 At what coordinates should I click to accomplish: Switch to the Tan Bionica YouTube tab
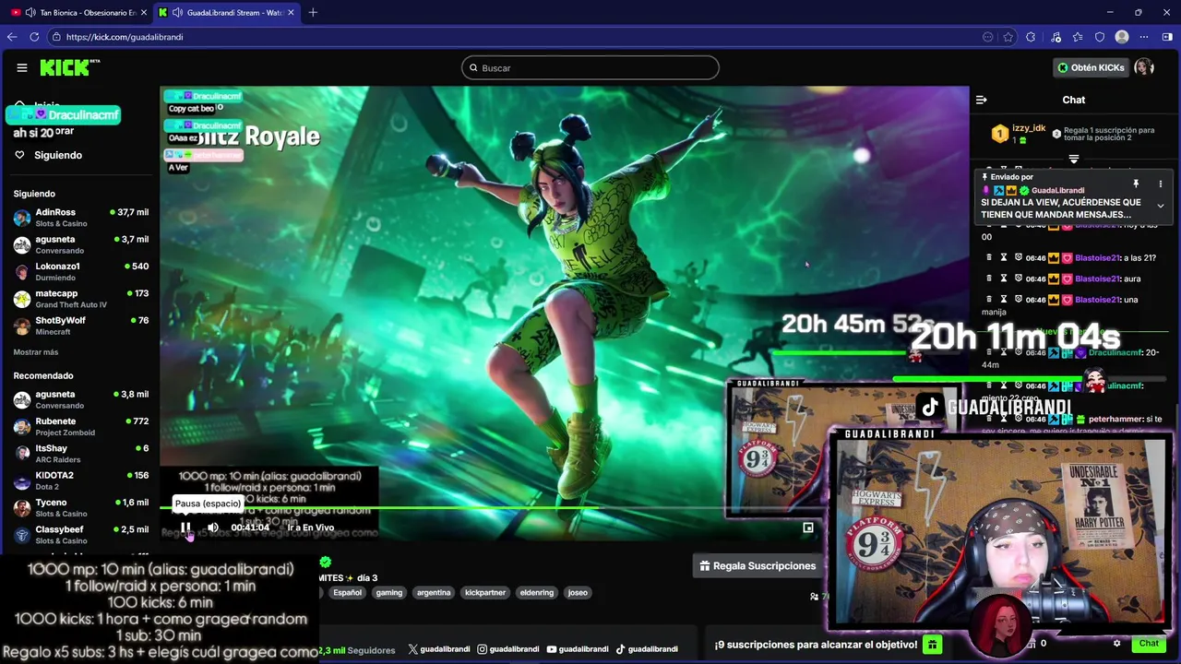coord(76,12)
